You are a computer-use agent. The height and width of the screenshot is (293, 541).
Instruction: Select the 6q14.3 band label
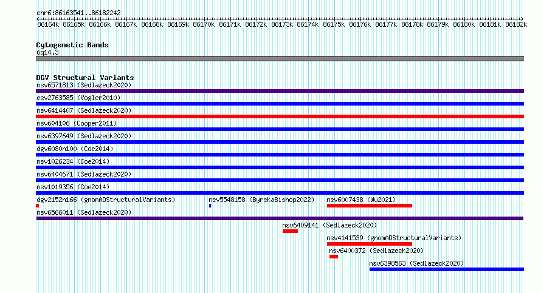click(x=47, y=52)
